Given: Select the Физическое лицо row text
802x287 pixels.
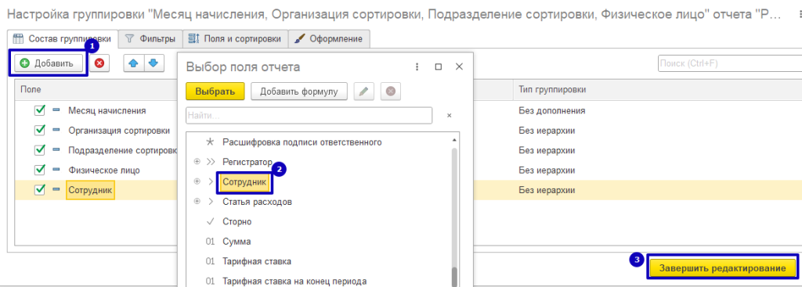Looking at the screenshot, I should pyautogui.click(x=104, y=170).
